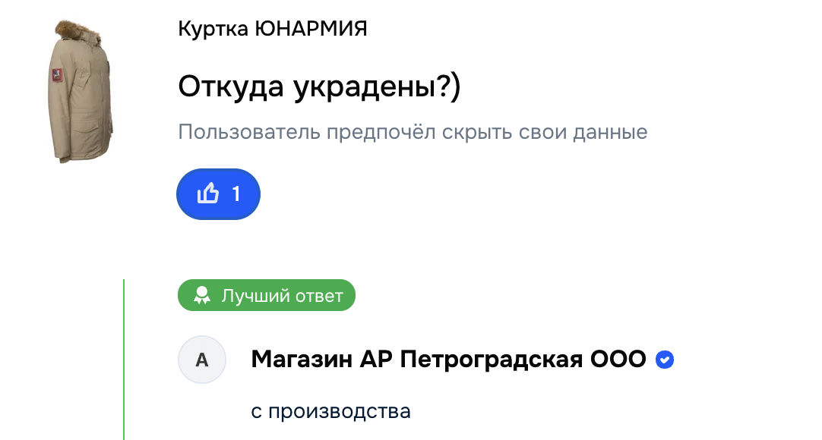Screen dimensions: 822x440
Task: Click the red patch on the jacket sleeve
Action: [x=55, y=76]
